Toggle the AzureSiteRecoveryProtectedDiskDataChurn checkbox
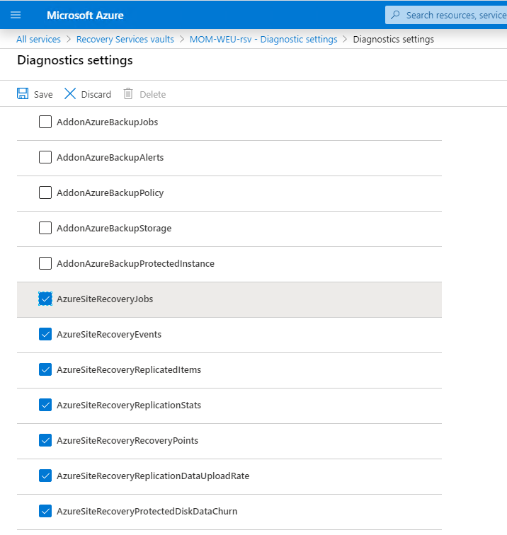Viewport: 507px width, 535px height. 45,511
